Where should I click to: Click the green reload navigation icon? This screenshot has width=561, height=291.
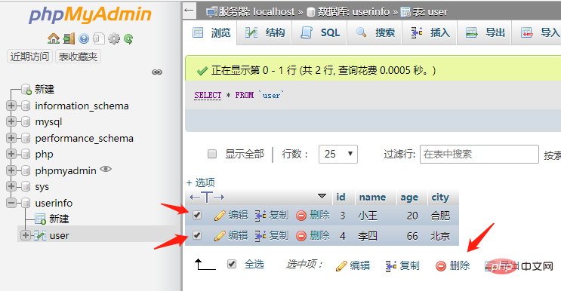pos(128,38)
